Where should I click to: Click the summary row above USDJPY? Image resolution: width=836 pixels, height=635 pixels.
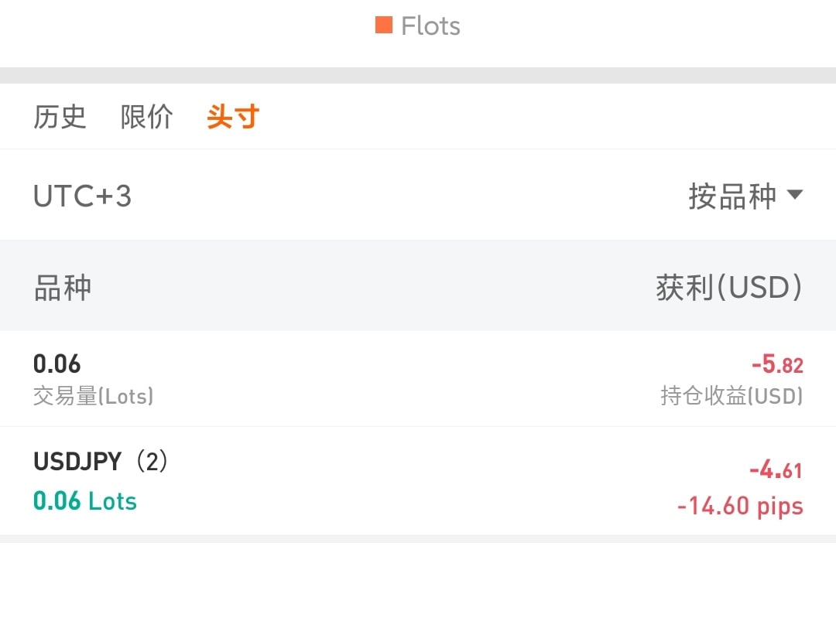[418, 379]
